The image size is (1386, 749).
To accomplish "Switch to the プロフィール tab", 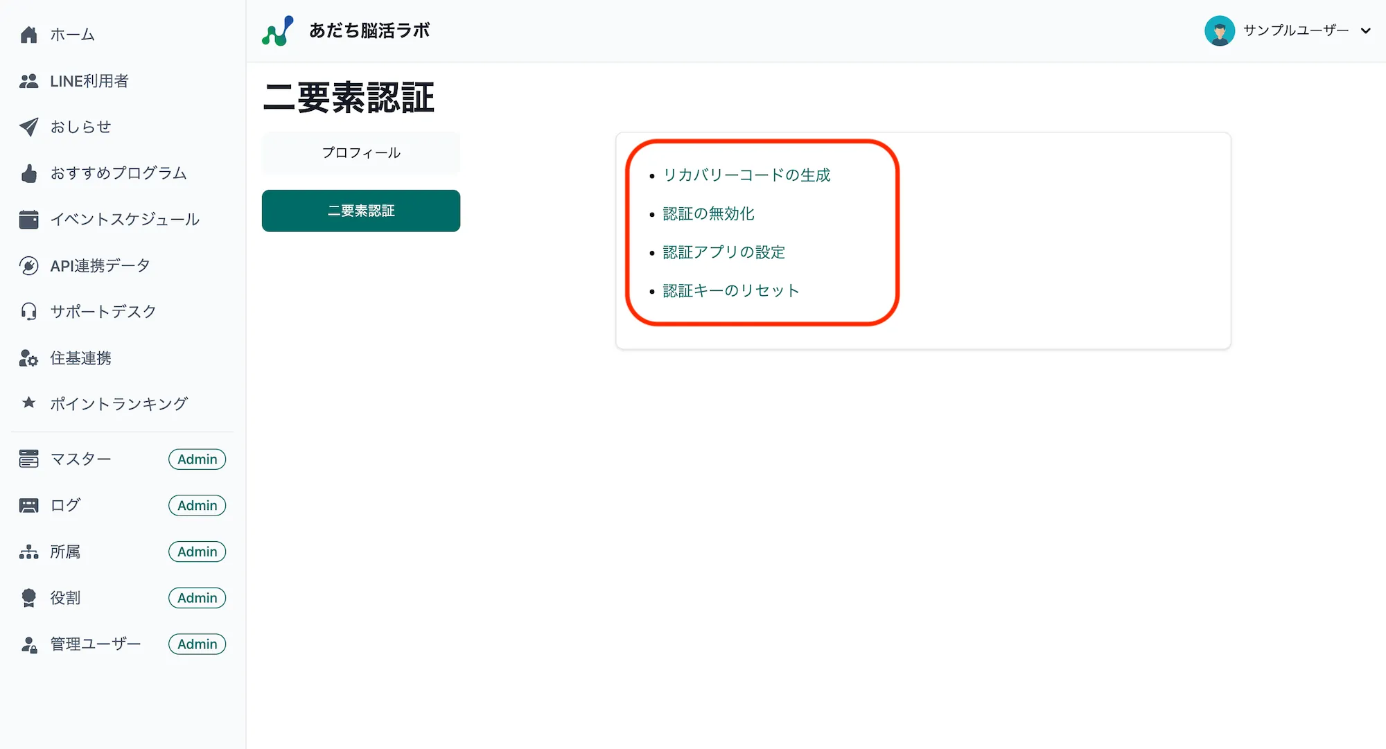I will 360,152.
